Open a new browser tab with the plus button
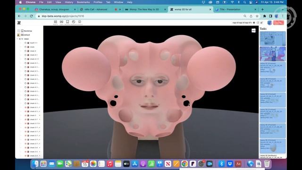Image resolution: width=302 pixels, height=170 pixels. (x=262, y=9)
